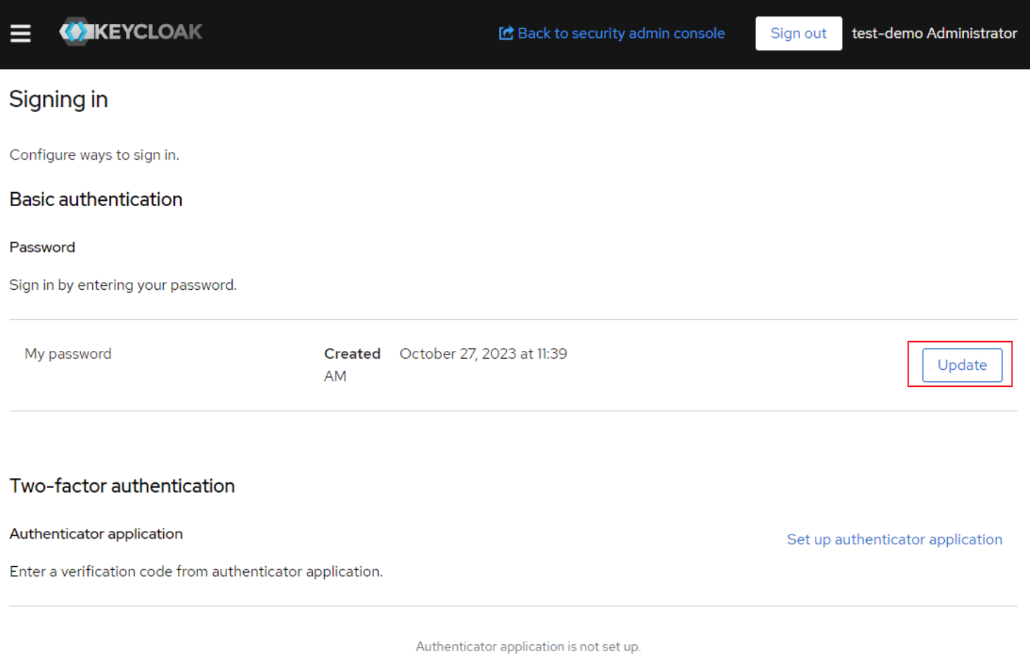Click the Two-factor authentication heading
The width and height of the screenshot is (1030, 666).
122,486
